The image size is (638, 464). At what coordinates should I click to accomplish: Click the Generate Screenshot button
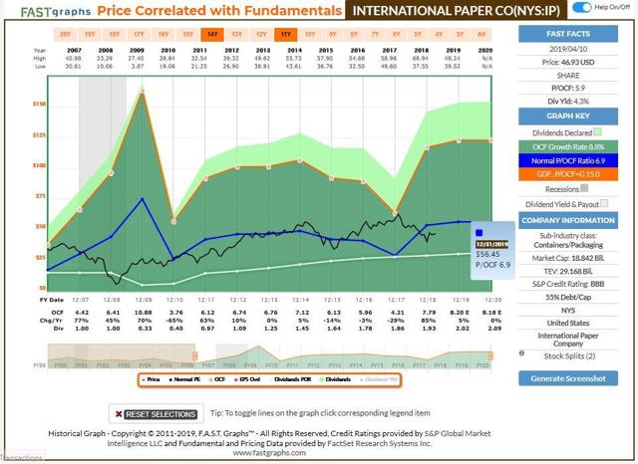click(568, 378)
